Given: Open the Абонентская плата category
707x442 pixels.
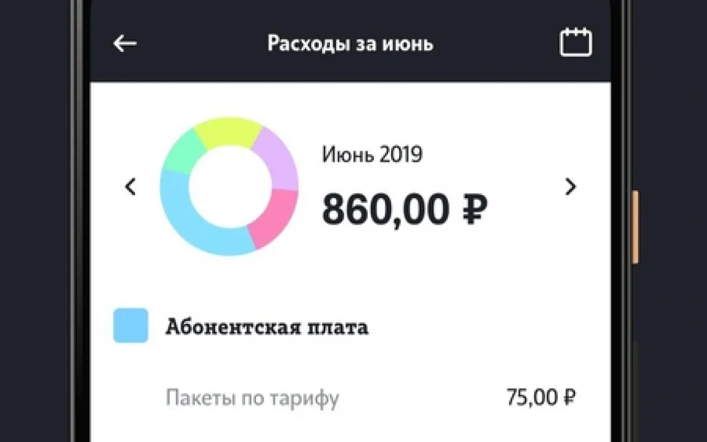Looking at the screenshot, I should point(267,327).
